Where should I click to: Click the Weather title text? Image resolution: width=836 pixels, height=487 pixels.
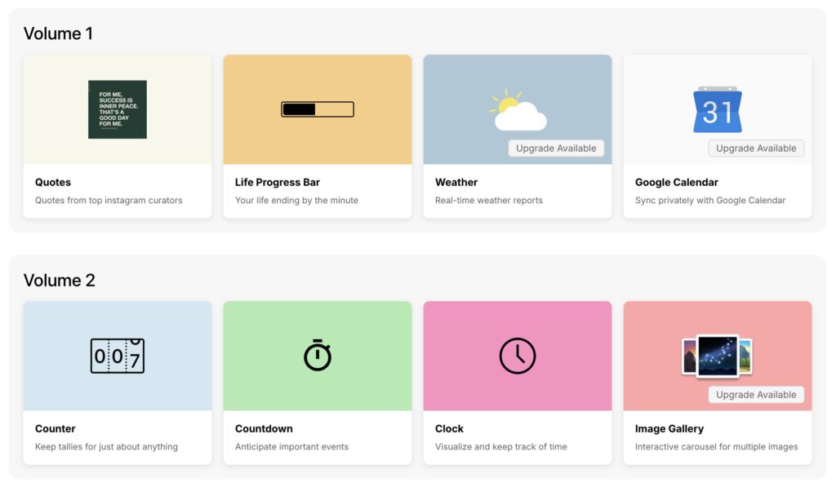(x=456, y=182)
